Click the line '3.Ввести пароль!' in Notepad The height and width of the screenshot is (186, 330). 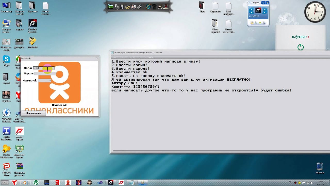(130, 68)
